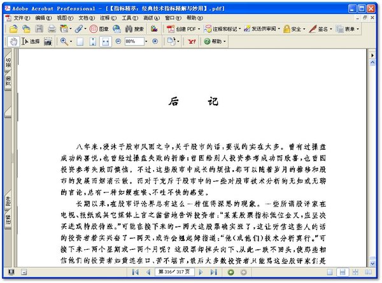Go to first page button
This screenshot has width=382, height=283.
(x=136, y=272)
